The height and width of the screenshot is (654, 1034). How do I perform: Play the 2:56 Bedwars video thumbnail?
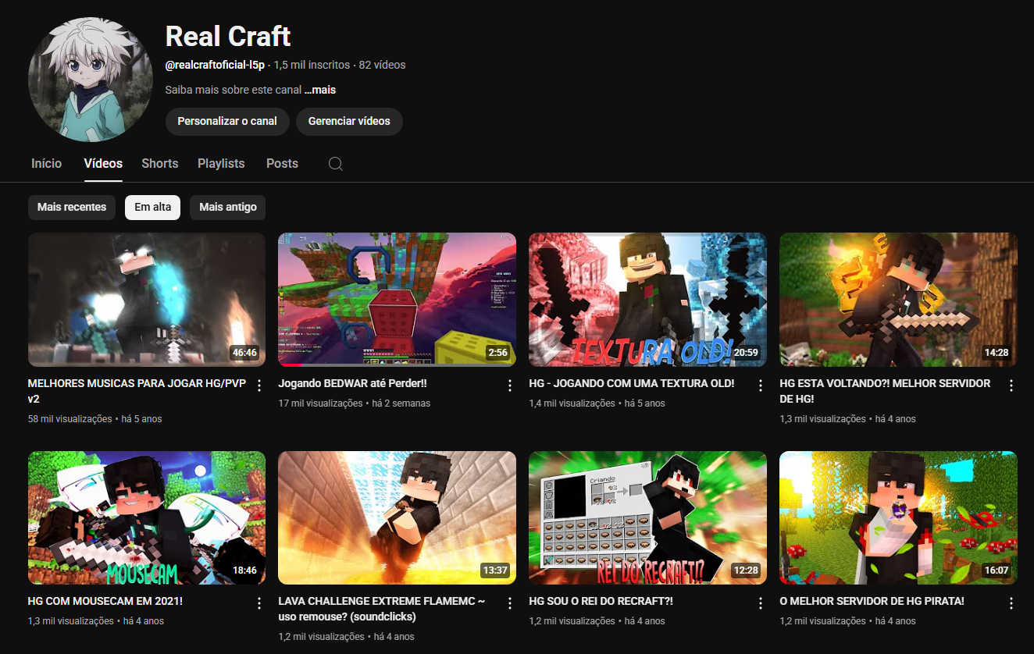pyautogui.click(x=397, y=300)
